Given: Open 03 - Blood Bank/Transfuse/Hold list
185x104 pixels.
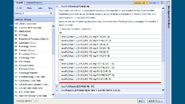Looking at the screenshot, I should [x=33, y=39].
